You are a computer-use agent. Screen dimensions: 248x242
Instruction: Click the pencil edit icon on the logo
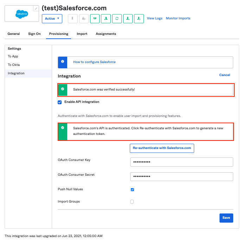(36, 9)
